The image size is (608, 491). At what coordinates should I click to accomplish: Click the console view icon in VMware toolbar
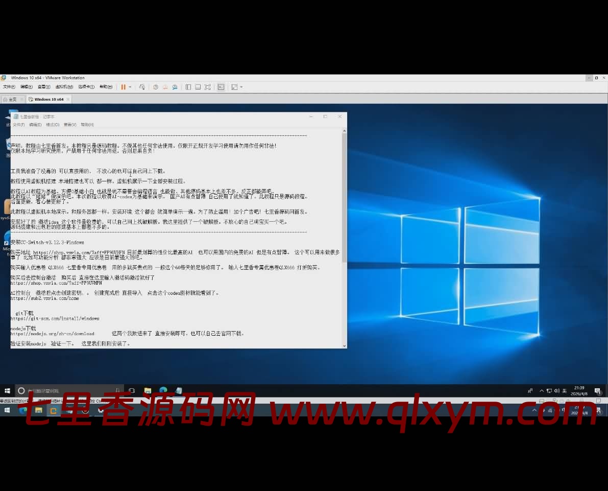(x=221, y=87)
